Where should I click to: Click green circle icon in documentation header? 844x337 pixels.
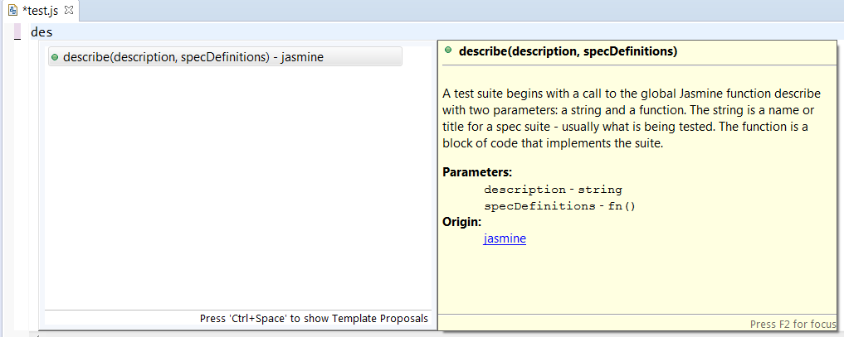point(448,51)
